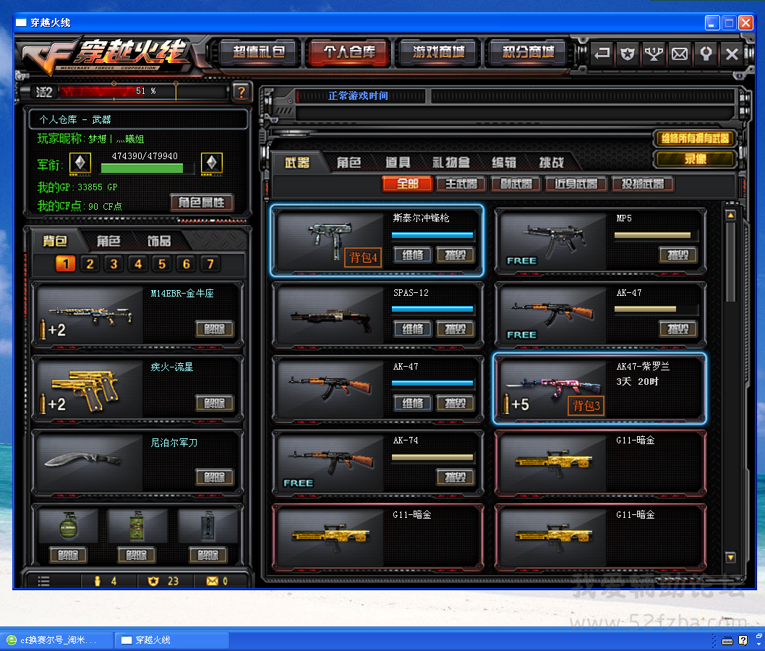Open the mail envelope icon in top toolbar
The height and width of the screenshot is (651, 765).
point(680,54)
